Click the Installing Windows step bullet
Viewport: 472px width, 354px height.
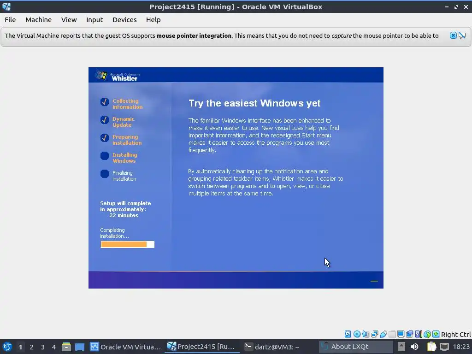coord(105,156)
